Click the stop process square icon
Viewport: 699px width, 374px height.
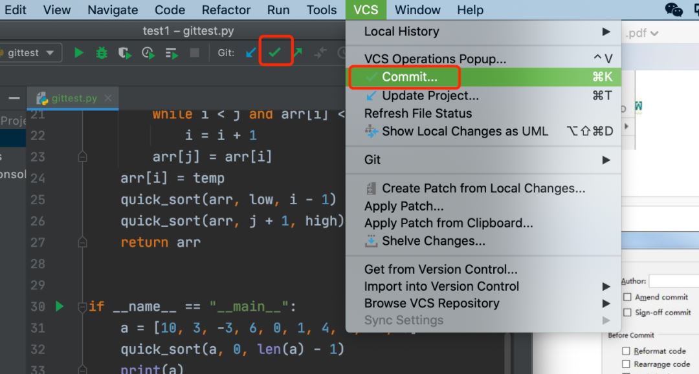point(194,53)
